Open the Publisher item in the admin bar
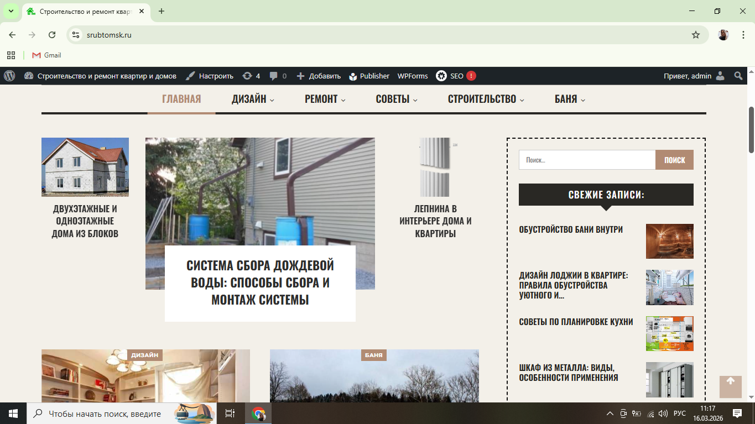This screenshot has height=424, width=755. point(369,76)
